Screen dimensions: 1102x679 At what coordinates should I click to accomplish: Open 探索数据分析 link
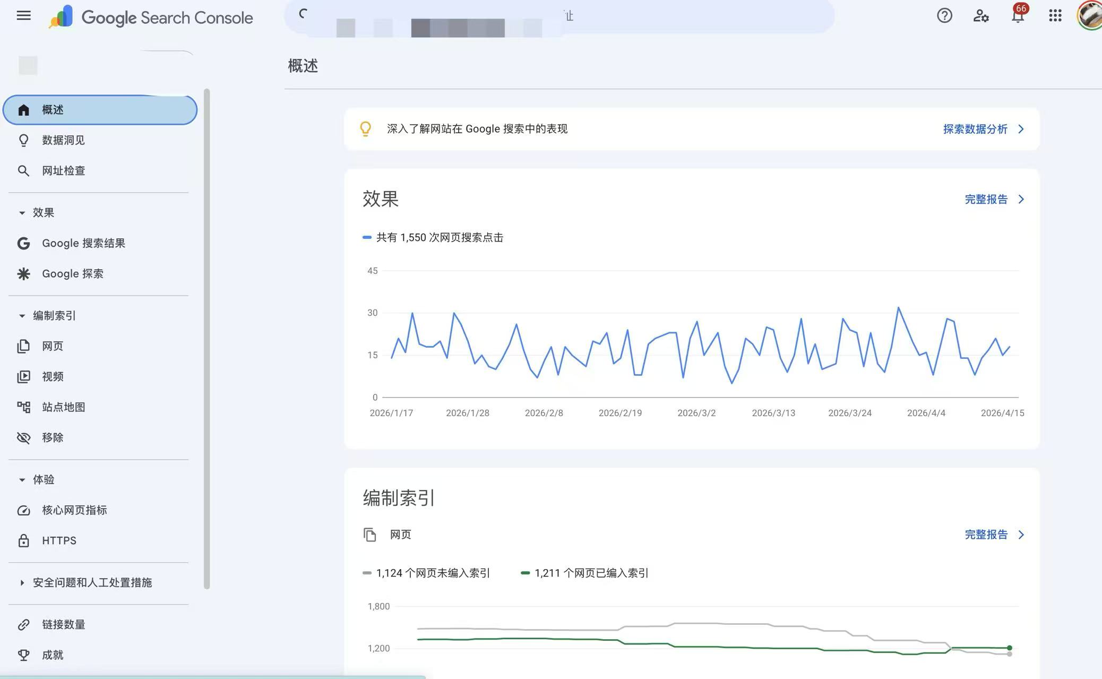(x=975, y=129)
